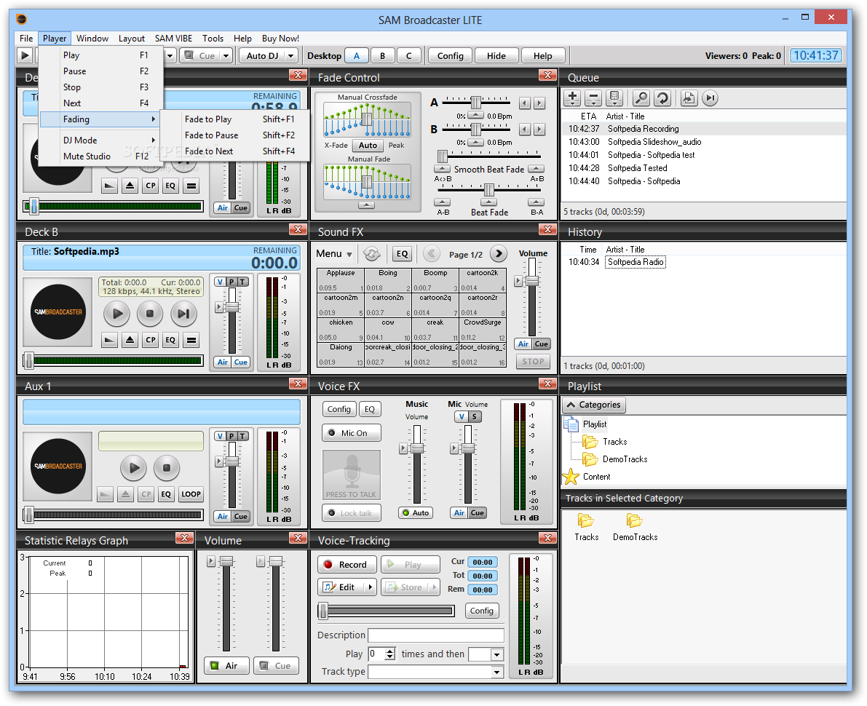Click the Config button in the top toolbar

[450, 56]
